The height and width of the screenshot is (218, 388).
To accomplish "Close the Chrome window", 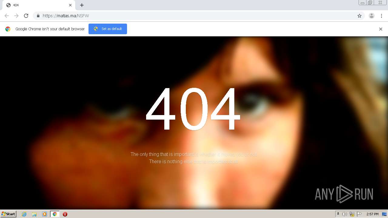I will [380, 3].
